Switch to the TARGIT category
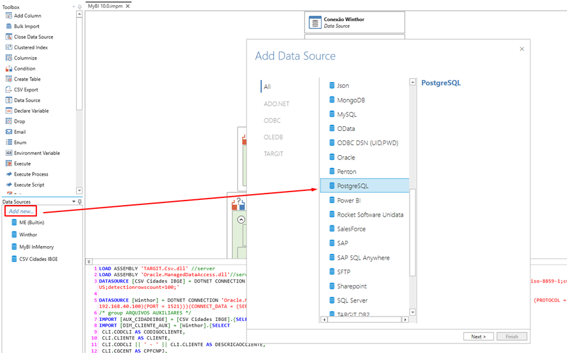567x353 pixels. click(x=273, y=154)
